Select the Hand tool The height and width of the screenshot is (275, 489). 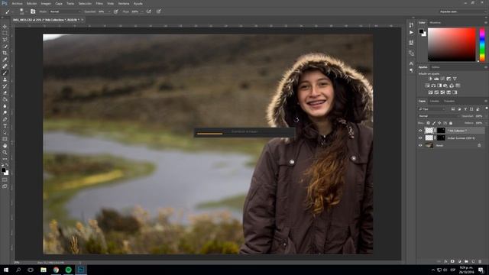coord(5,146)
